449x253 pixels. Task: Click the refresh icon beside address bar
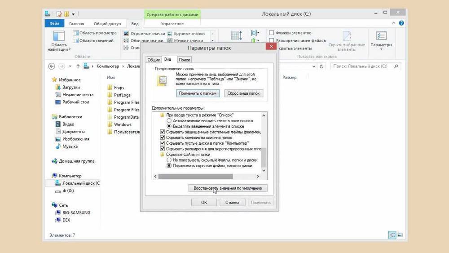click(x=321, y=66)
